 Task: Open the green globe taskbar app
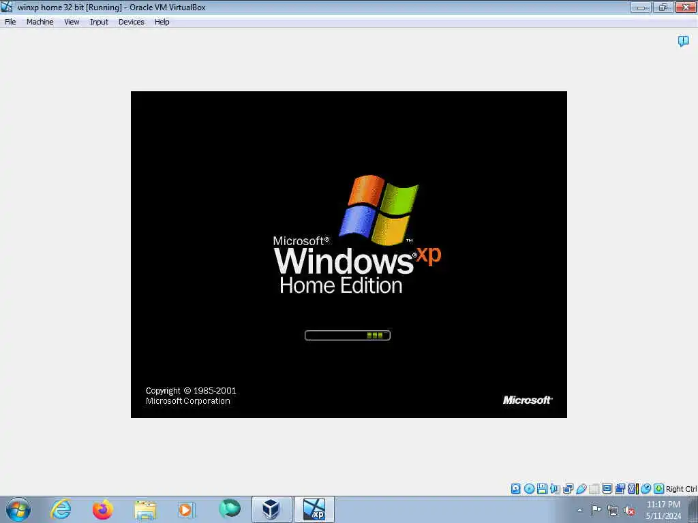pos(230,508)
